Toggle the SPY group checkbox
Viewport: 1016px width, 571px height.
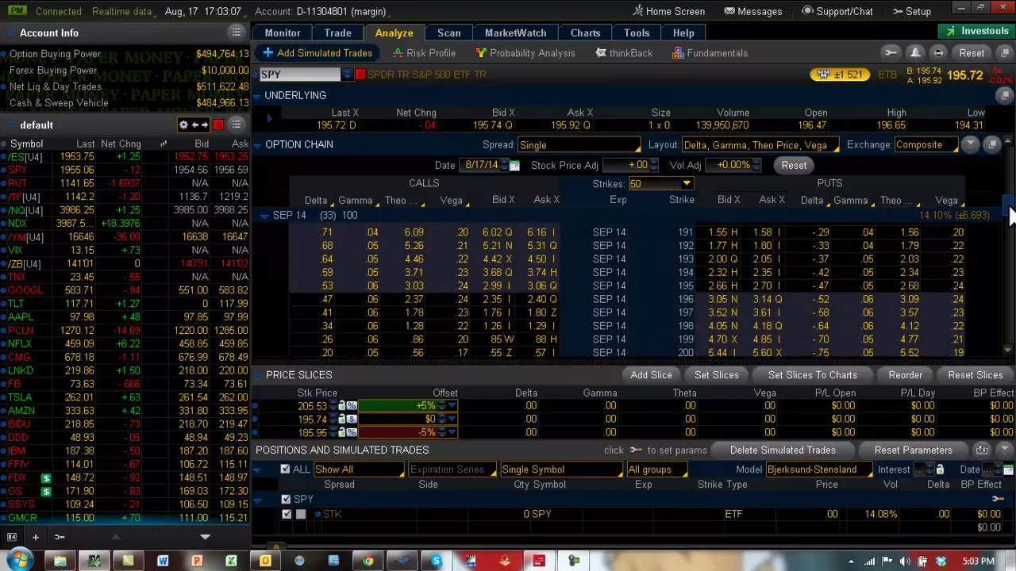pos(286,499)
